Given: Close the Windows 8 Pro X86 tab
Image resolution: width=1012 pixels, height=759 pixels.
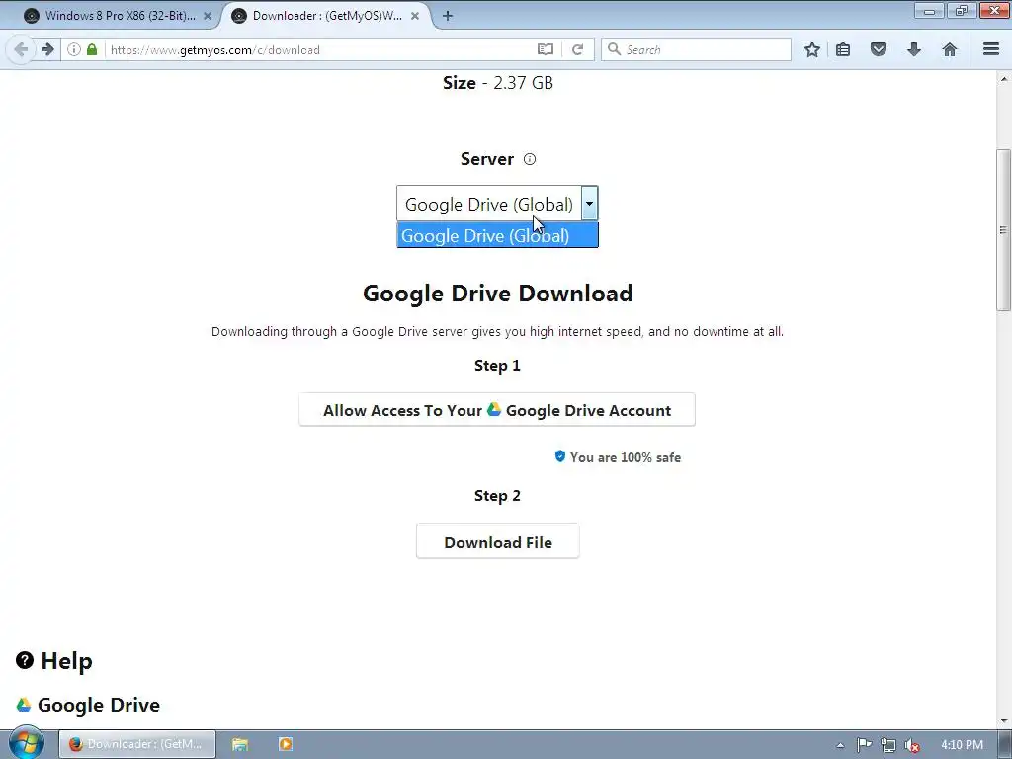Looking at the screenshot, I should pos(208,16).
